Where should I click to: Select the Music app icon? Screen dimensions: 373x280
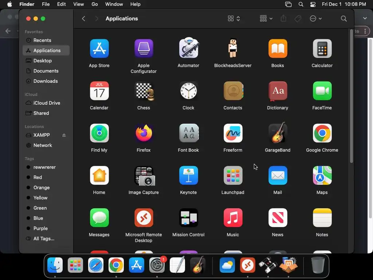click(x=233, y=218)
